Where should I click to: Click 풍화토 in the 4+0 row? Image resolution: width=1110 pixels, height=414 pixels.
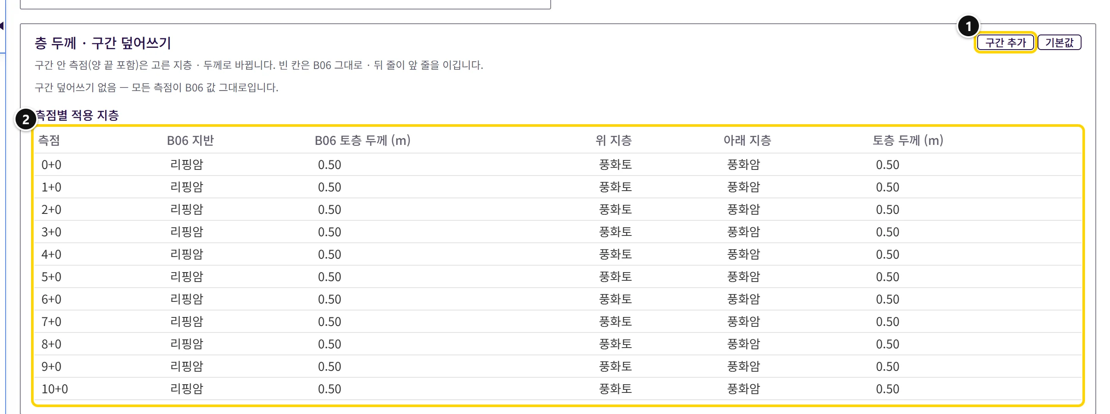pyautogui.click(x=615, y=254)
